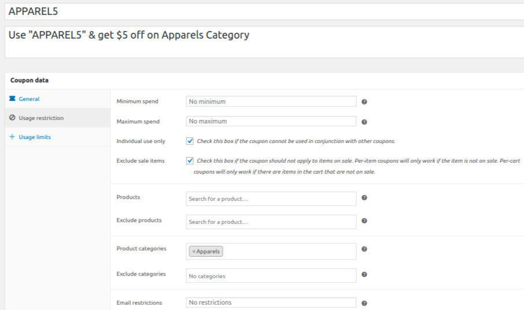Viewport: 524px width, 310px height.
Task: Switch to the General tab
Action: (x=29, y=99)
